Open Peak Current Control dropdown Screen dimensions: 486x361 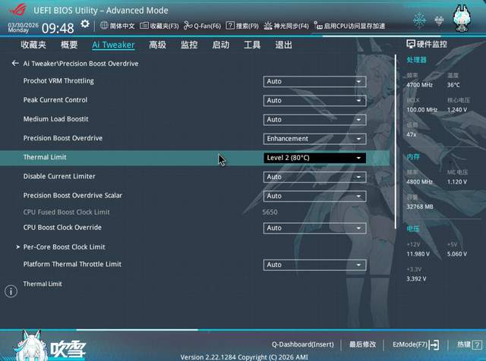(314, 101)
